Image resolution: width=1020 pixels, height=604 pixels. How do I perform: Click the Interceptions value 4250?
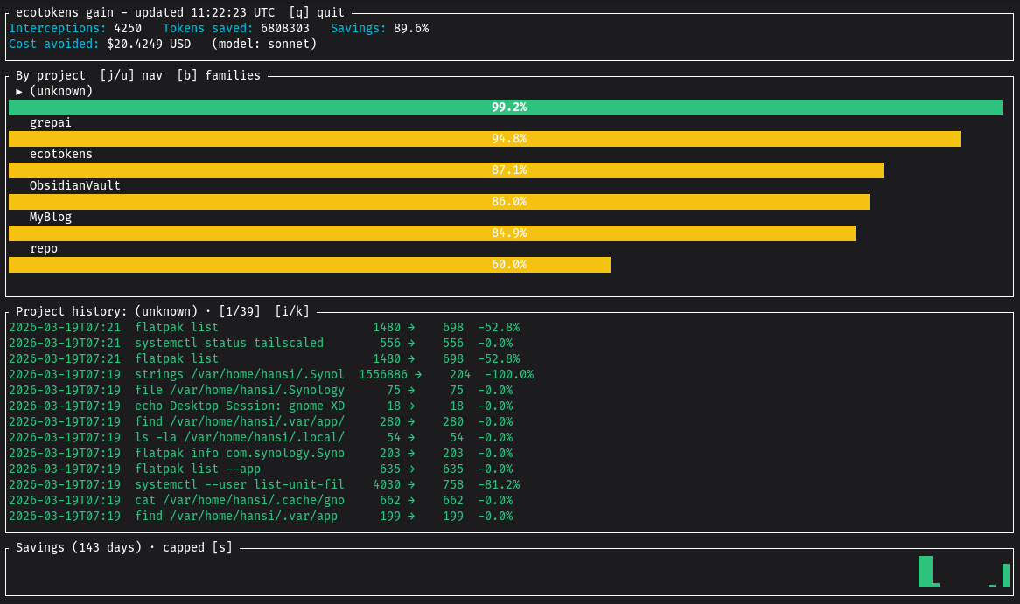pos(128,29)
